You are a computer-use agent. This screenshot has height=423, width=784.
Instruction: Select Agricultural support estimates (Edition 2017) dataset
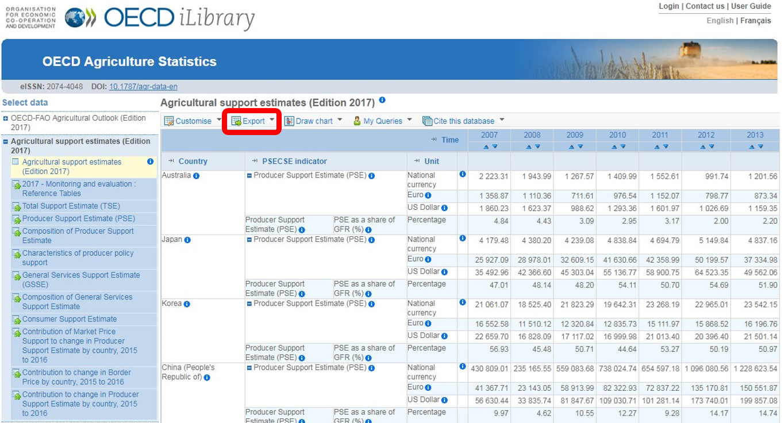click(72, 167)
